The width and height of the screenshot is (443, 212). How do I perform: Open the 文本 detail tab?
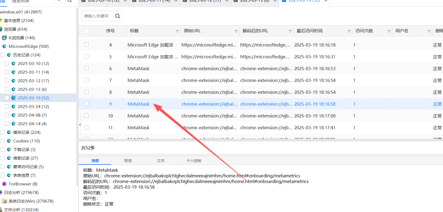coord(161,160)
